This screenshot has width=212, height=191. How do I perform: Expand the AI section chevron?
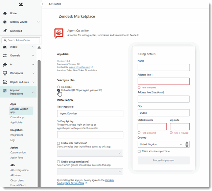tap(33, 64)
